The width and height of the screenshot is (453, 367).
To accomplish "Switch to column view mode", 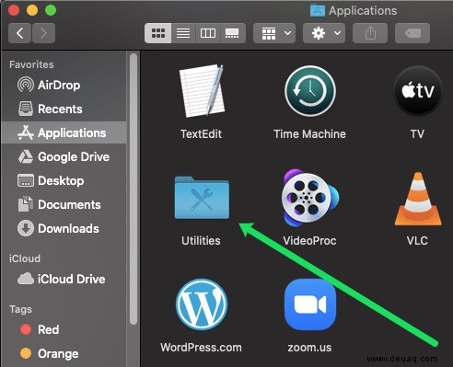I will pyautogui.click(x=208, y=33).
